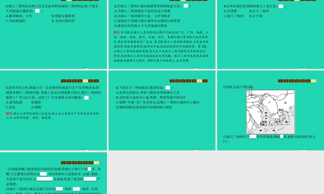The width and height of the screenshot is (324, 194).
Task: Click the answer blank for question 2
Action: pyautogui.click(x=37, y=11)
